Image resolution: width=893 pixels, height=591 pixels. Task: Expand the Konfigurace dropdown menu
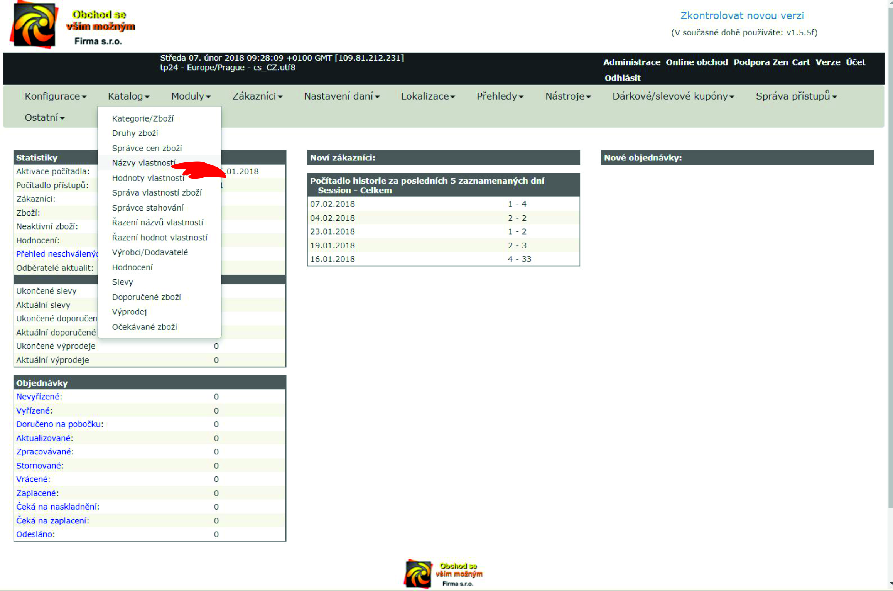[x=55, y=96]
